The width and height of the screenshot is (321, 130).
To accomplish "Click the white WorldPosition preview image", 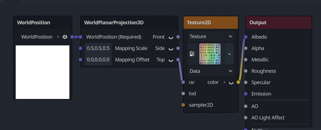I will tap(43, 72).
